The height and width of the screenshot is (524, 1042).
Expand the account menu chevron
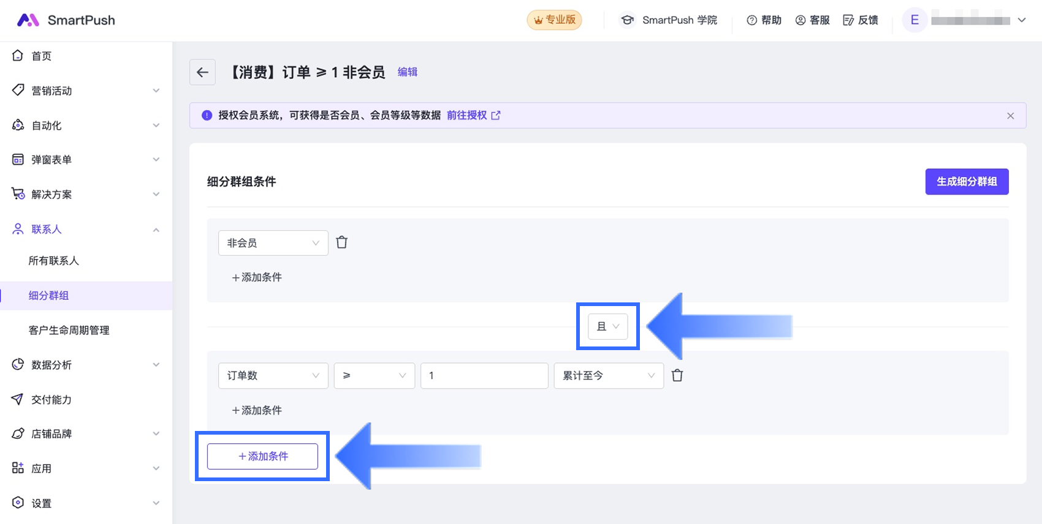coord(1022,20)
